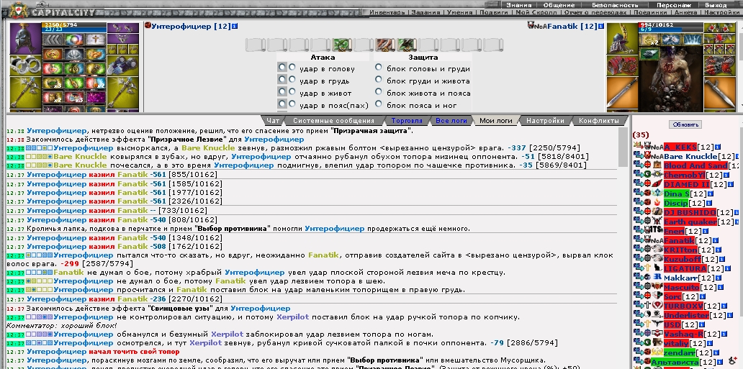743x369 pixels.
Task: Use the grey chevrons ability icon
Action: [x=52, y=40]
